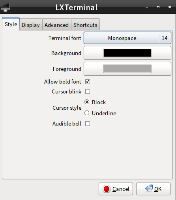Image resolution: width=176 pixels, height=200 pixels.
Task: Disable the Allow bold font checkbox
Action: pyautogui.click(x=88, y=82)
